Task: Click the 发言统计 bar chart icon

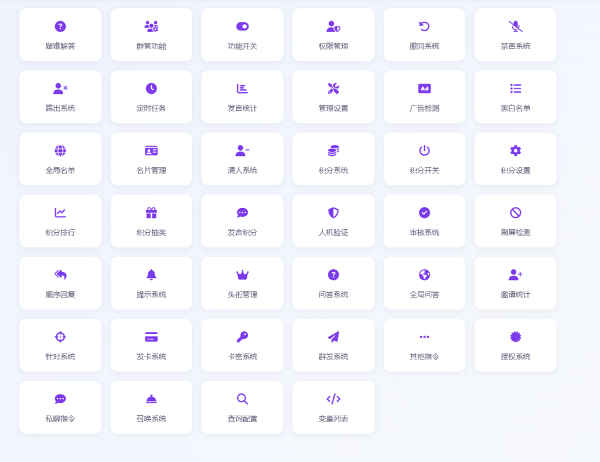Action: tap(242, 89)
